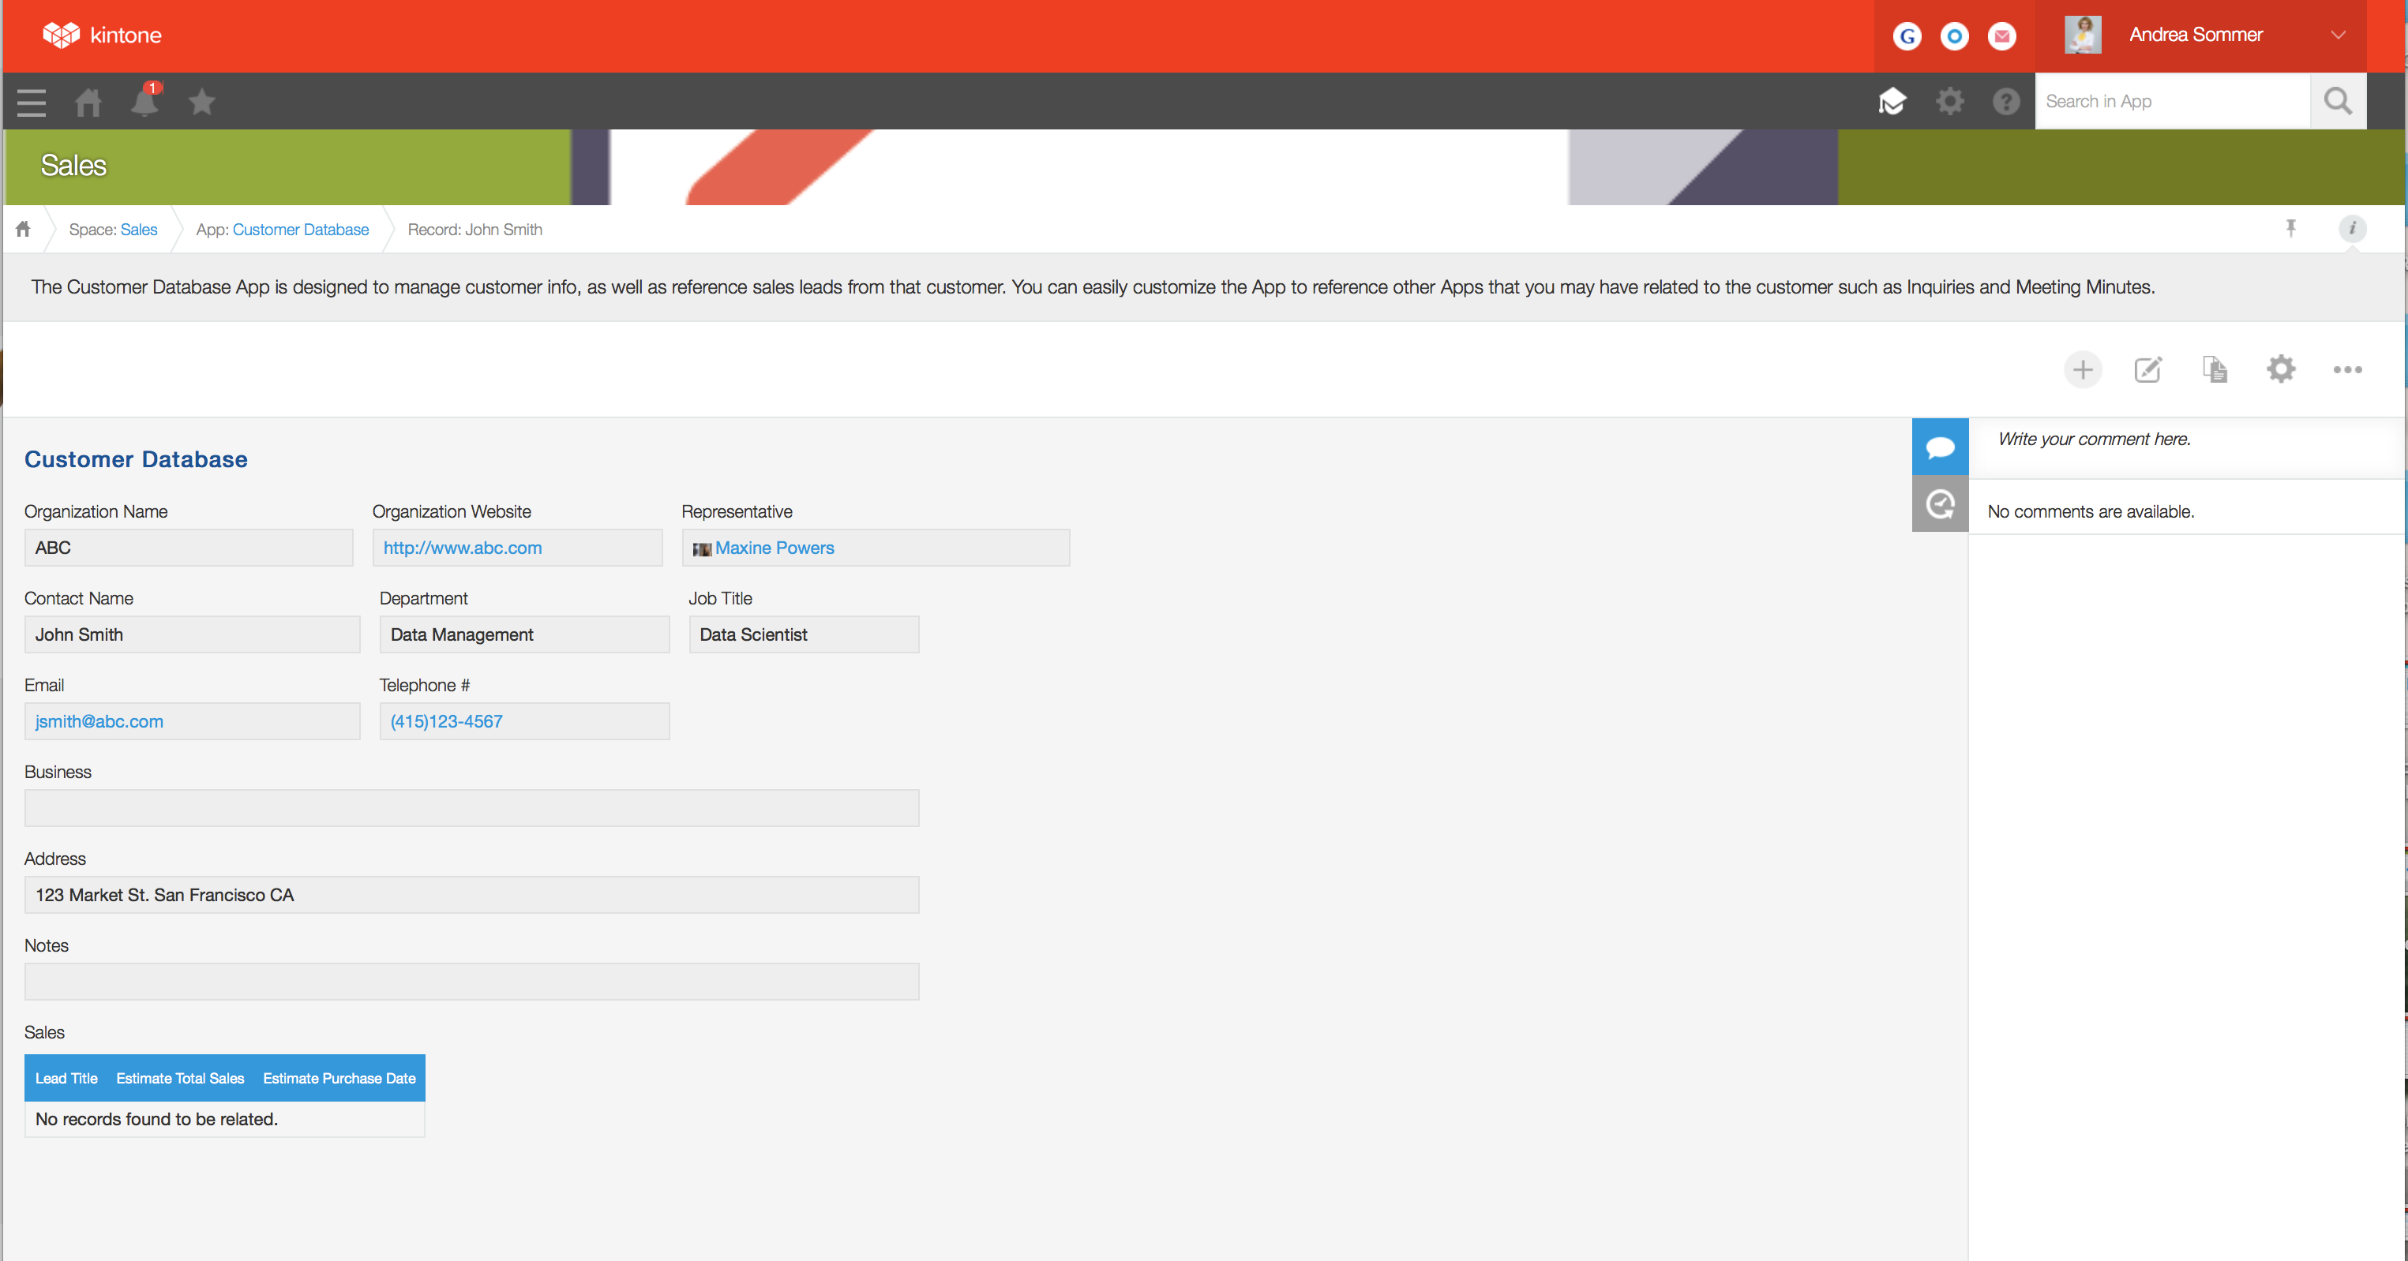Click the search magnifier button
Viewport: 2408px width, 1261px height.
coord(2337,102)
